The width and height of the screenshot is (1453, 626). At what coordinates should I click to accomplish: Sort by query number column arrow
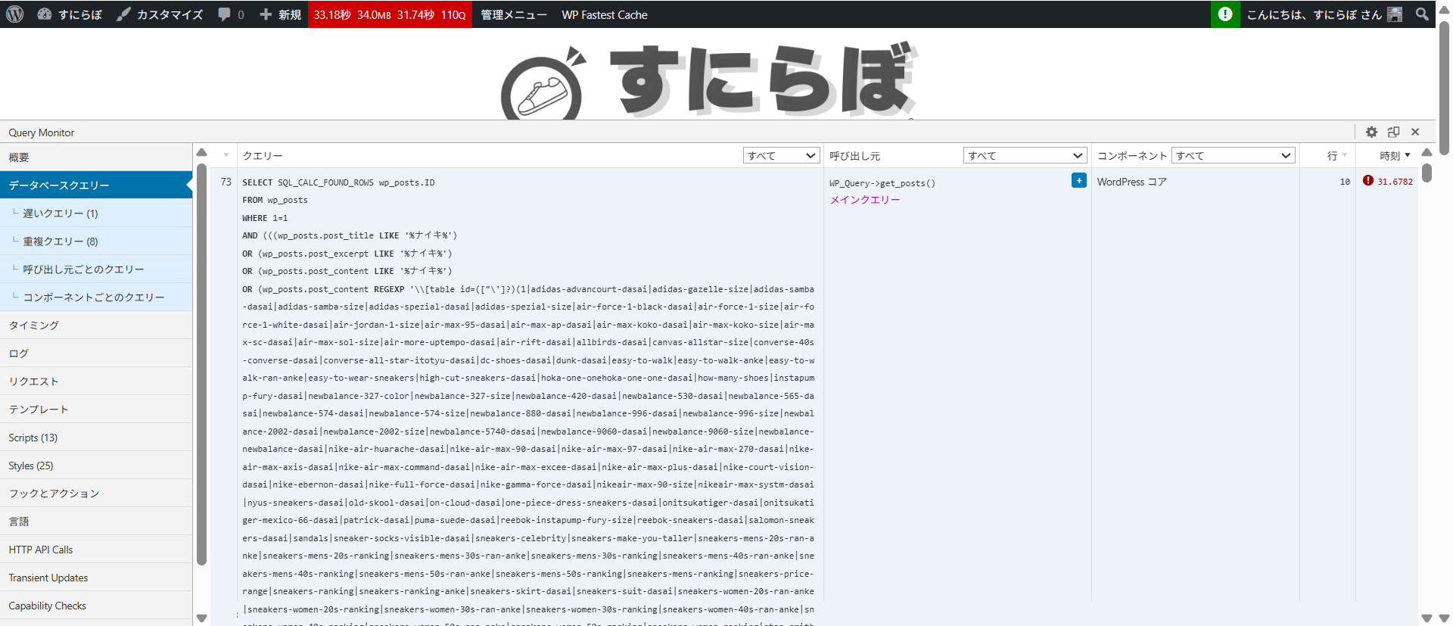226,155
